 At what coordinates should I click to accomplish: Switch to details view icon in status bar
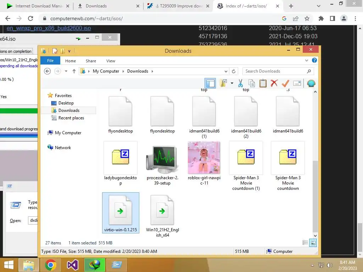click(x=305, y=243)
